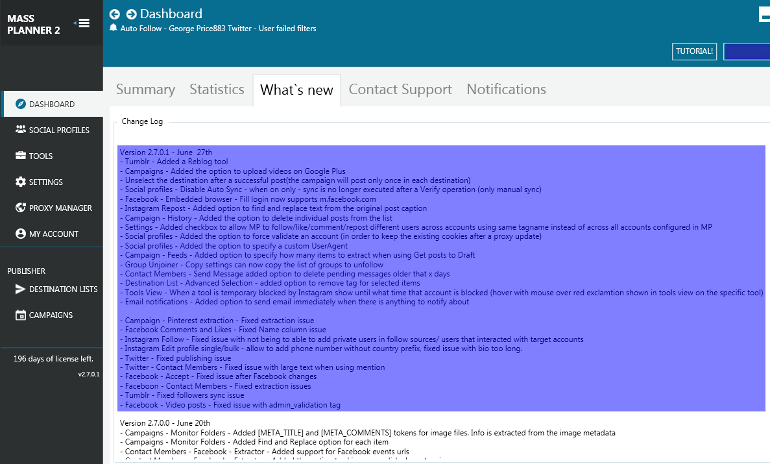Switch to the Summary tab

[145, 90]
